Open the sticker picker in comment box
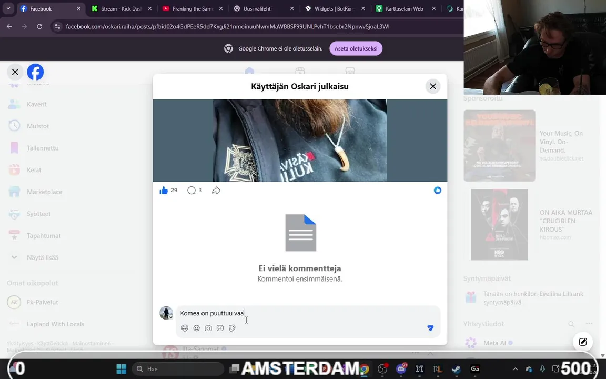The height and width of the screenshot is (379, 606). coord(232,328)
